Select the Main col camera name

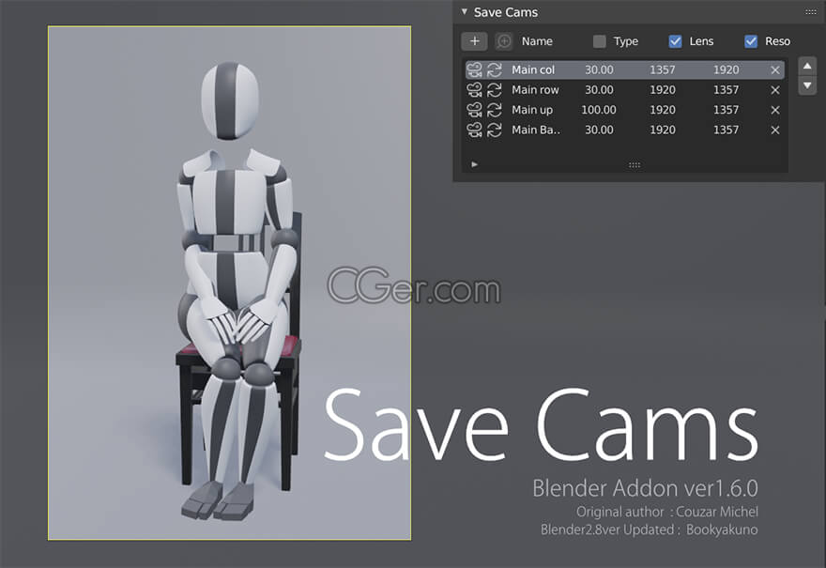pyautogui.click(x=533, y=69)
